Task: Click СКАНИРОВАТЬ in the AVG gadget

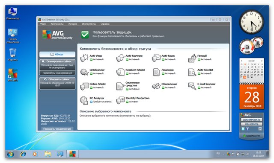Action: [251, 120]
